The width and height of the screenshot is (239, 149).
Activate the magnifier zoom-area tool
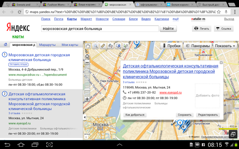point(96,46)
